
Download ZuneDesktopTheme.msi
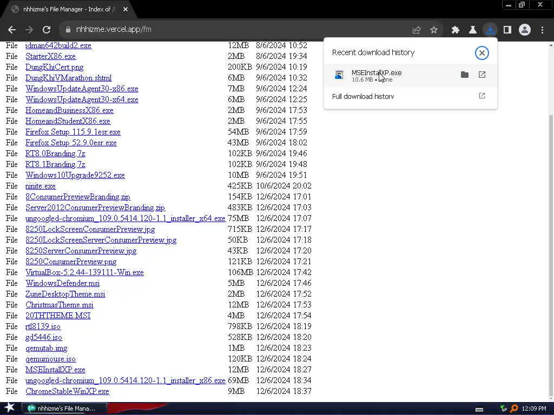coord(65,294)
